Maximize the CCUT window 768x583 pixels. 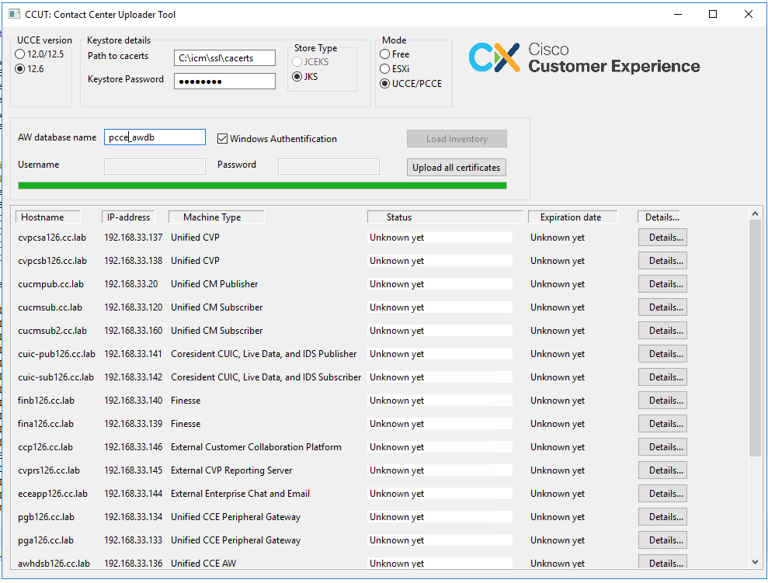[x=713, y=14]
